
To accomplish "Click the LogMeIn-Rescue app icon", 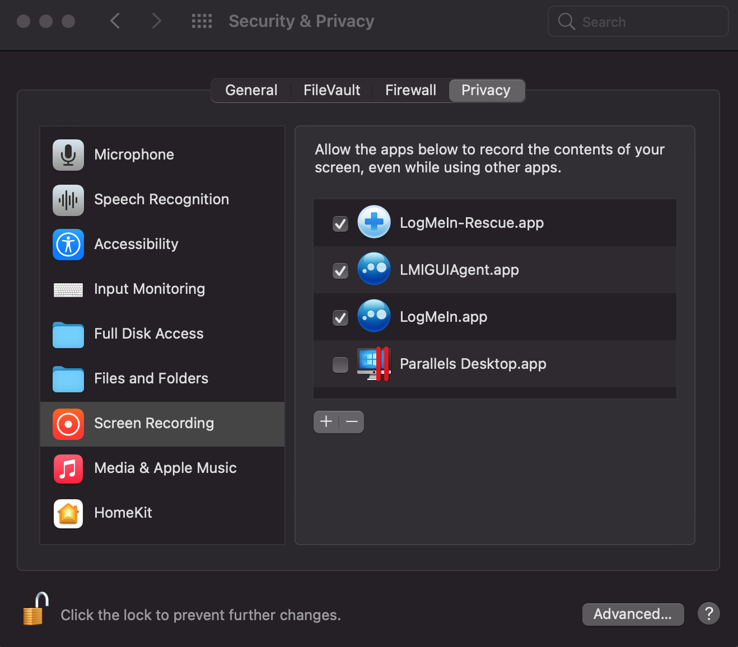I will (373, 222).
